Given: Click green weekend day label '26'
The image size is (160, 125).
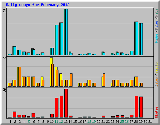Looking at the screenshot, I should [x=127, y=122].
